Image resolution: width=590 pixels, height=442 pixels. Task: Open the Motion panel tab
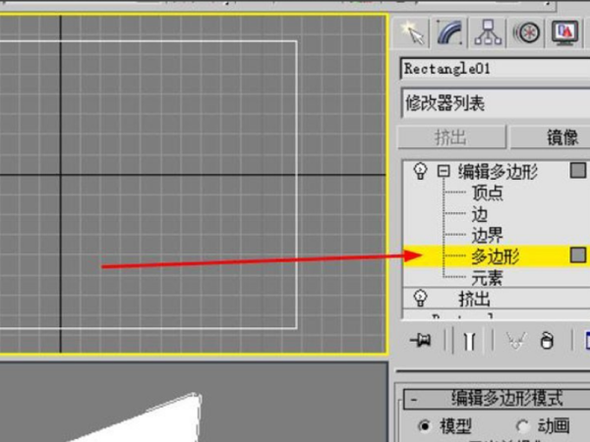pos(527,33)
